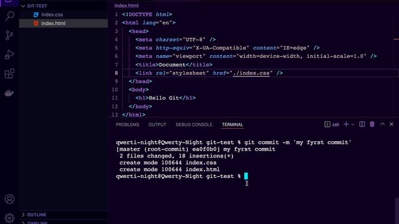This screenshot has height=224, width=399.
Task: Open the Extensions view
Action: pyautogui.click(x=9, y=73)
